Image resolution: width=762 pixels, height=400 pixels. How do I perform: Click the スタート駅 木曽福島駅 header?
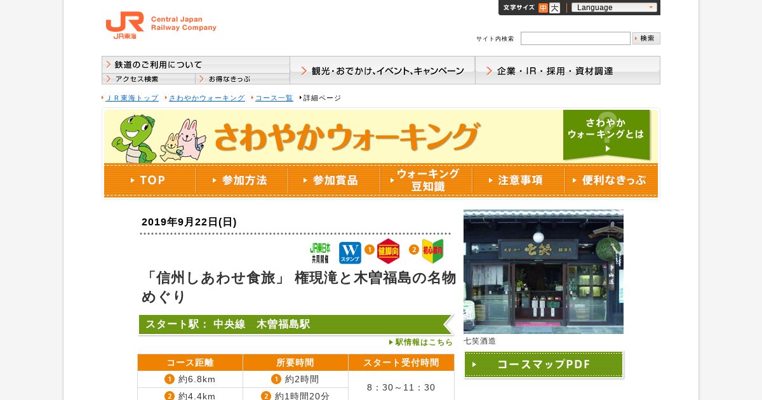296,324
